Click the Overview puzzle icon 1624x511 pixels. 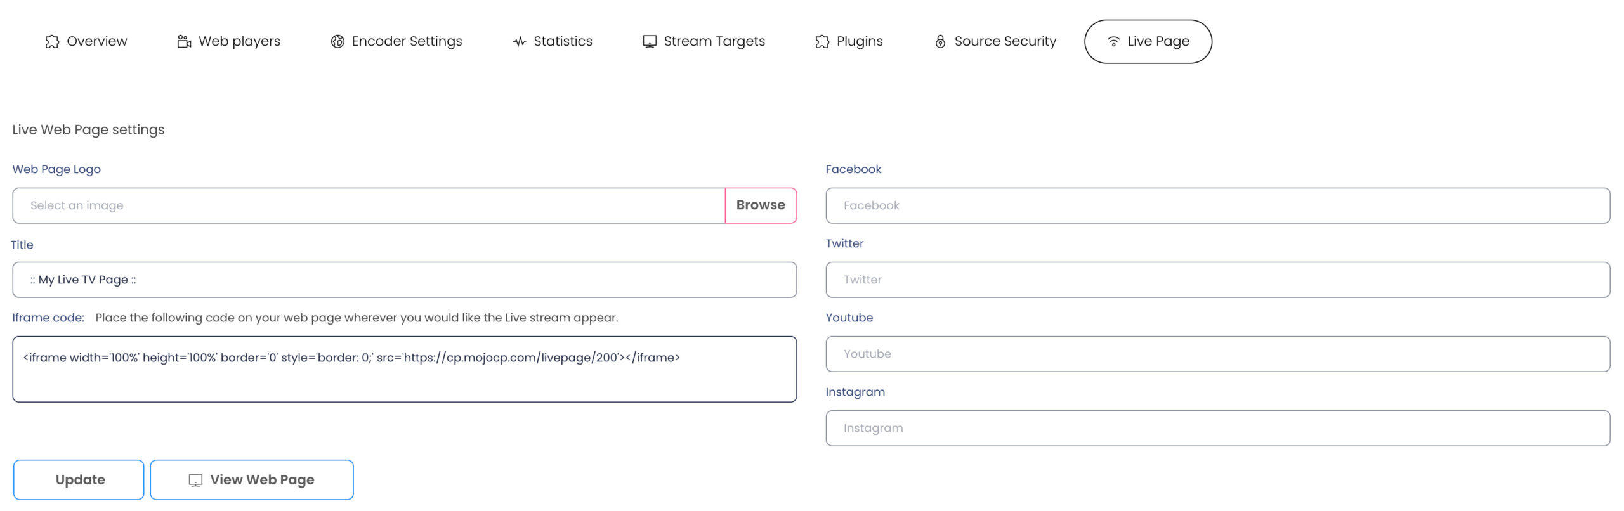coord(52,42)
